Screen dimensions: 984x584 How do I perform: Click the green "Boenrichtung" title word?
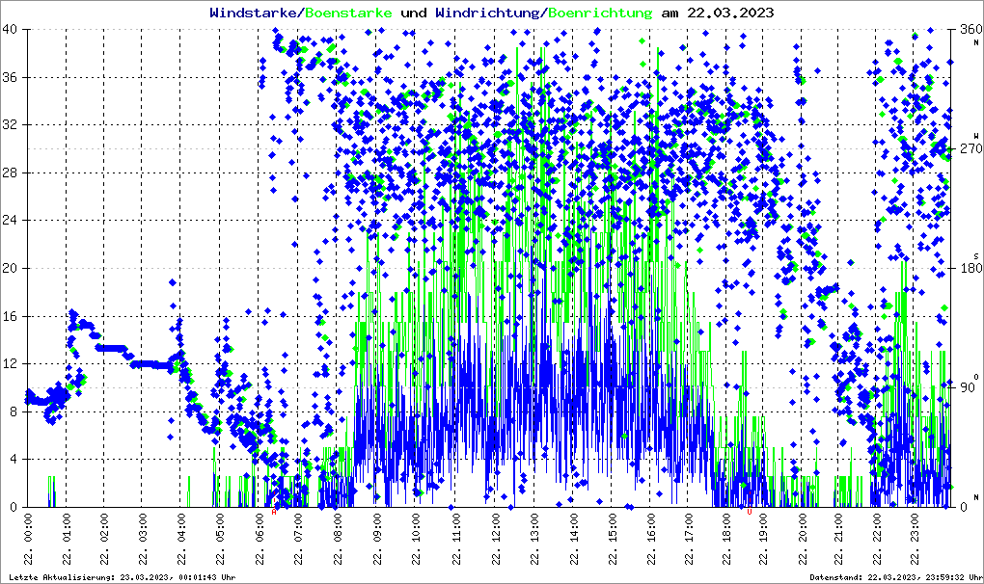click(600, 13)
